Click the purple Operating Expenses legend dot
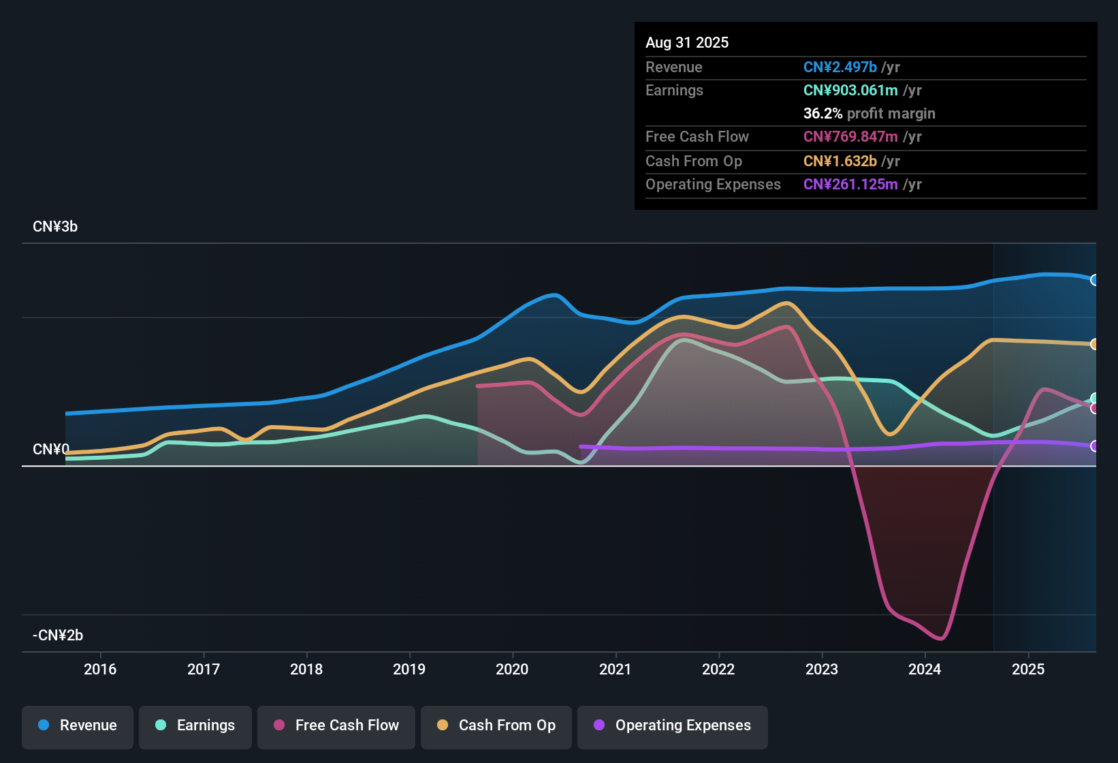Viewport: 1118px width, 763px height. point(599,726)
